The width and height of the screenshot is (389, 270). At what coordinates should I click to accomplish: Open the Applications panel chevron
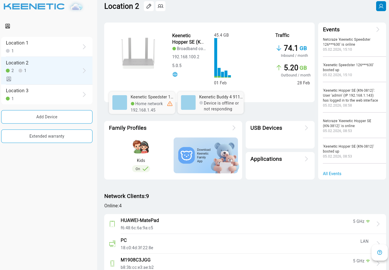[306, 159]
